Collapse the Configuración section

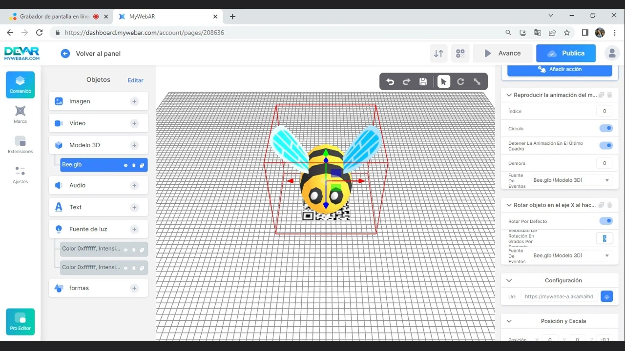pyautogui.click(x=509, y=280)
